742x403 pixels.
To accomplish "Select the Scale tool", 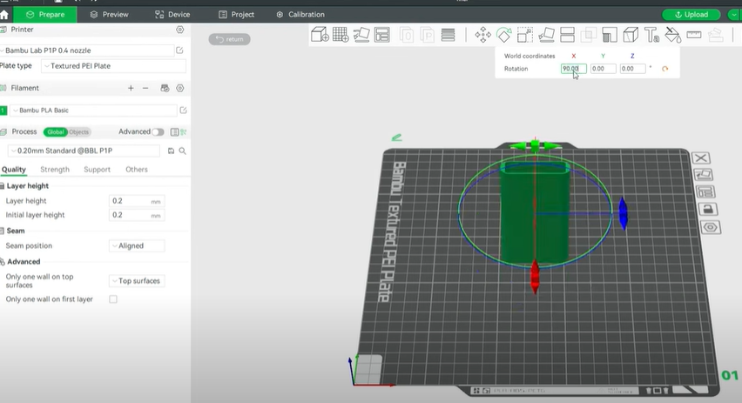I will (x=525, y=35).
